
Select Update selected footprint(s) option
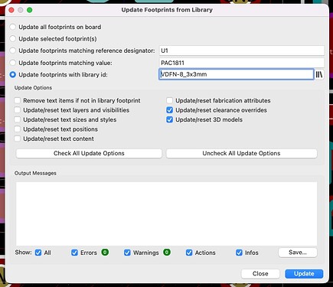(12, 39)
